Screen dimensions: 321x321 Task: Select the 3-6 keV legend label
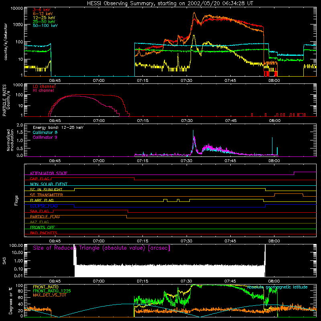42,10
